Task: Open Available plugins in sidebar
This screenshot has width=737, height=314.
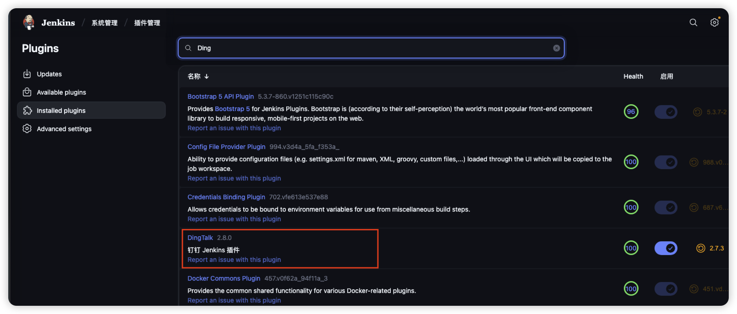Action: coord(91,92)
